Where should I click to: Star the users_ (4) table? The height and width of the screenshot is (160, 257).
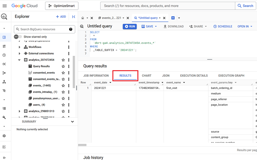[63, 105]
